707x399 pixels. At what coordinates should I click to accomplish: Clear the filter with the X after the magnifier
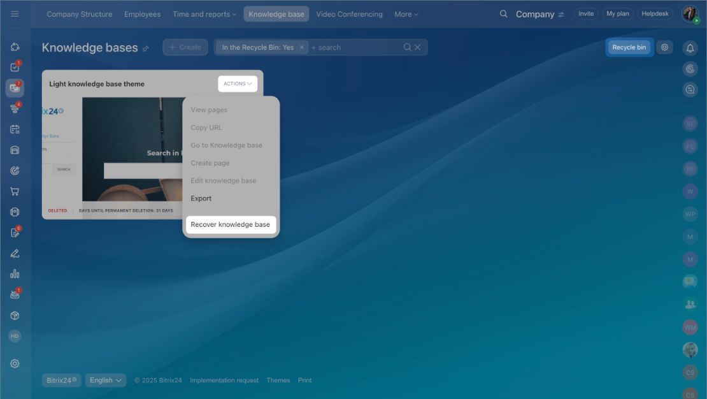point(418,47)
